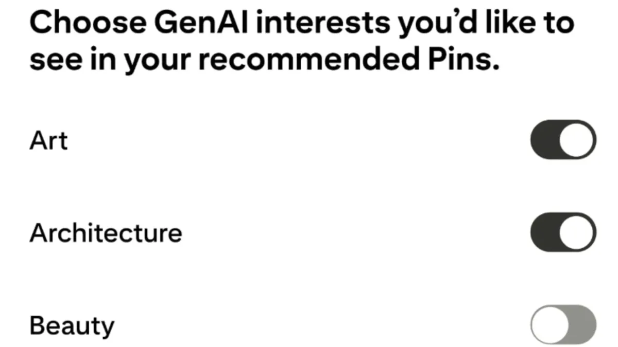
Task: Click the Art category label
Action: (49, 140)
